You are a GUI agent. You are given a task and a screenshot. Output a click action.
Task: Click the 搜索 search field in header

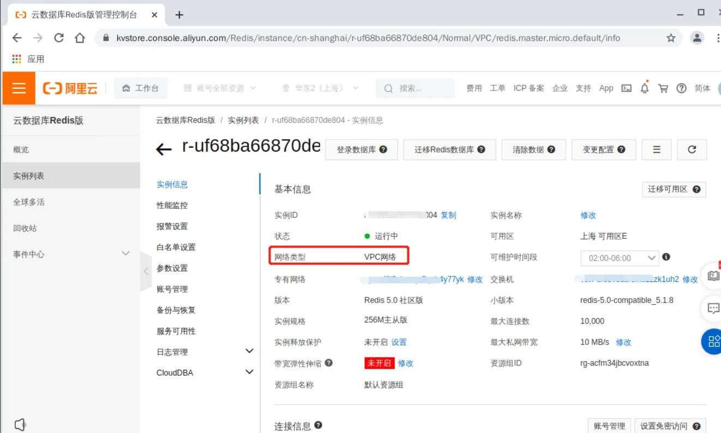tap(415, 88)
